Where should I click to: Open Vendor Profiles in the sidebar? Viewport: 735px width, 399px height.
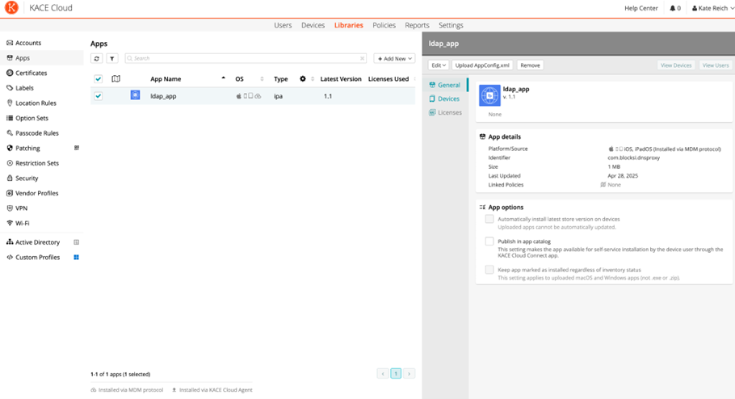coord(36,193)
